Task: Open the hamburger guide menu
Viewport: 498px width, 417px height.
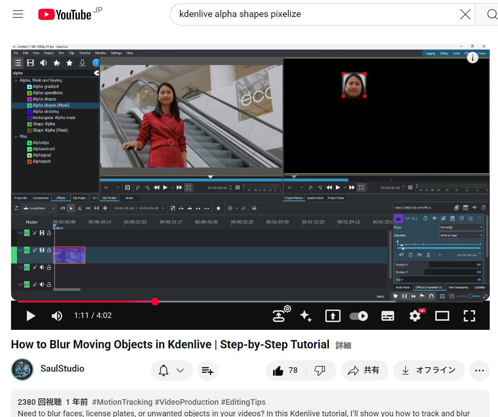Action: pos(18,15)
